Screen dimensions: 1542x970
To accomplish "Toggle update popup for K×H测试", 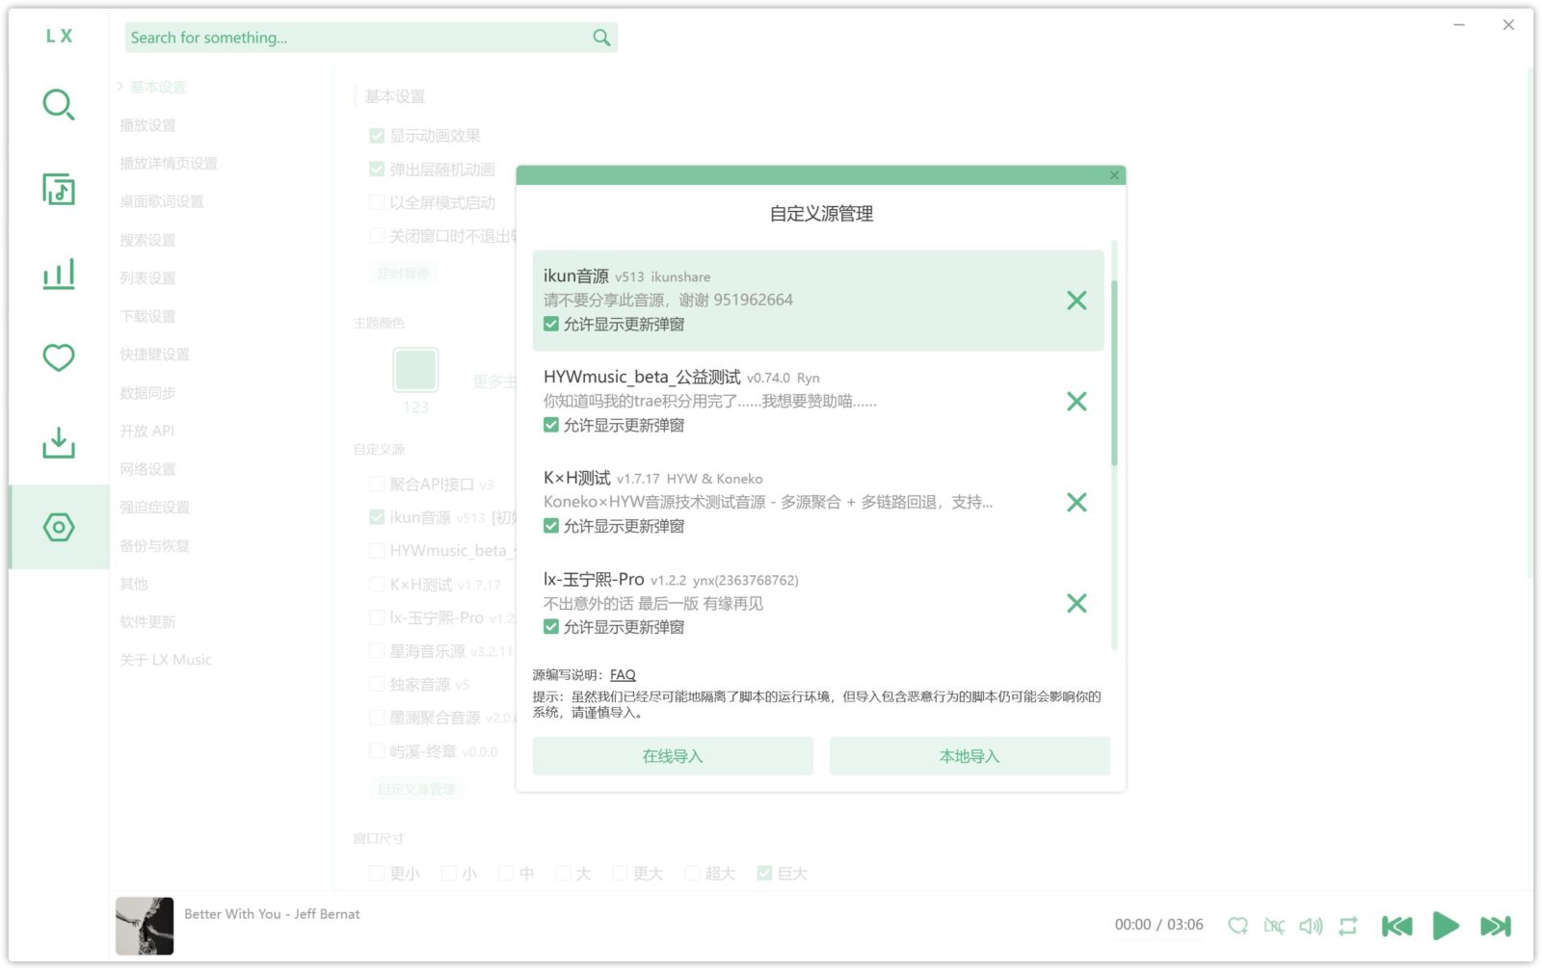I will coord(551,527).
